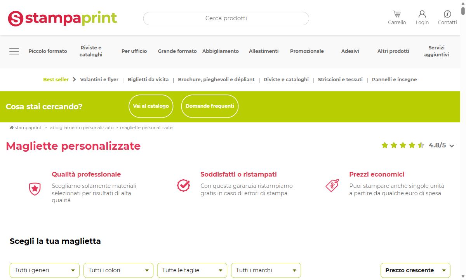Screen dimensions: 466x280
Task: Open Adesivi menu
Action: 350,51
